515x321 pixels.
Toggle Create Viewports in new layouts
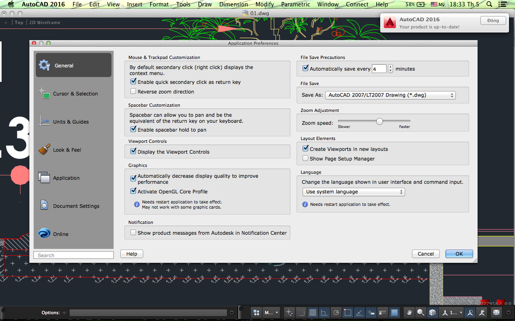pyautogui.click(x=305, y=148)
